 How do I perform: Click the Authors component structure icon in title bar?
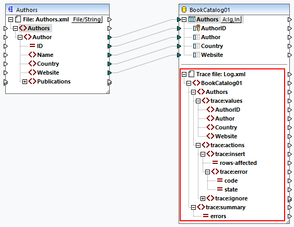pos(10,9)
